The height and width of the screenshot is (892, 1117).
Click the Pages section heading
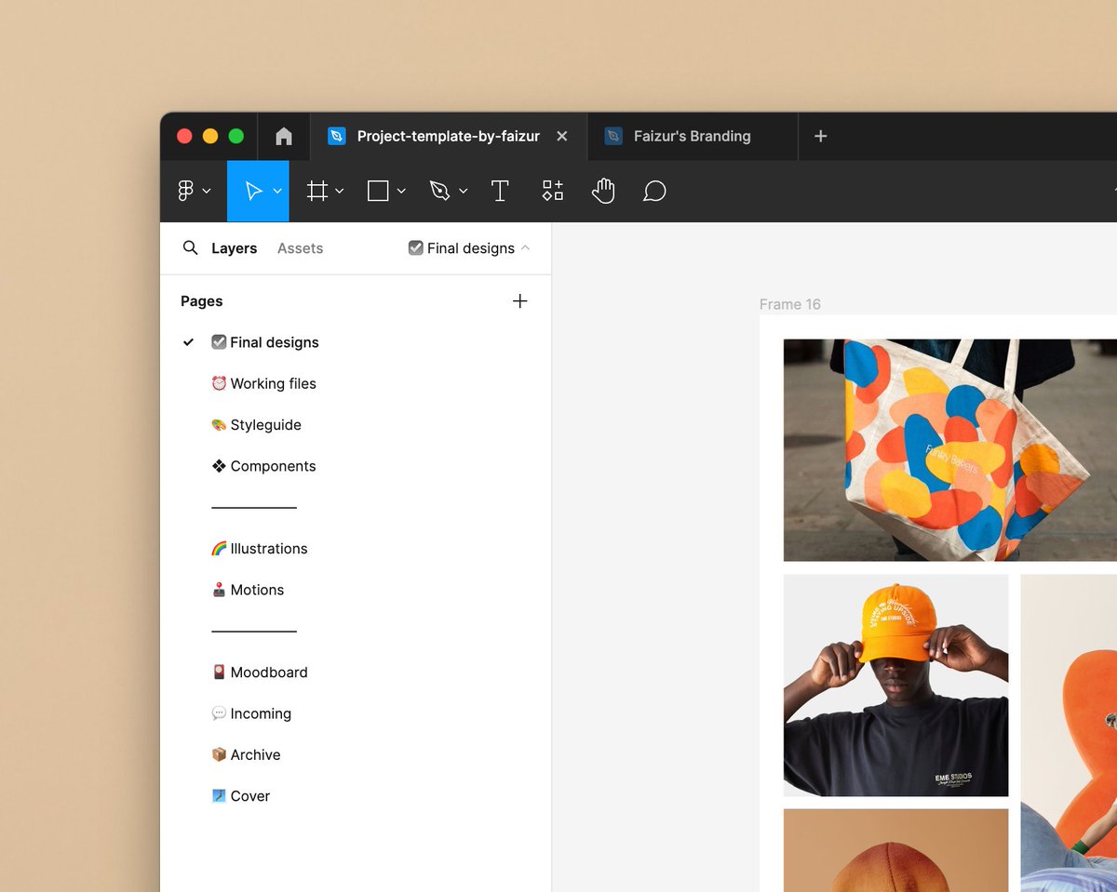tap(202, 300)
